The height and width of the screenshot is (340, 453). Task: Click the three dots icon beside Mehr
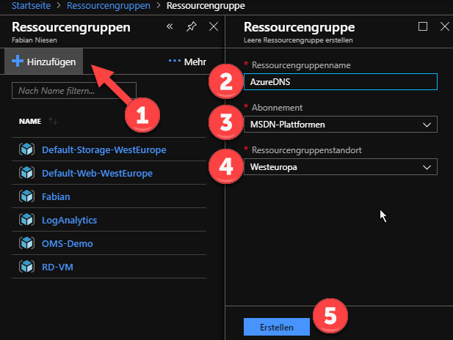pyautogui.click(x=175, y=61)
